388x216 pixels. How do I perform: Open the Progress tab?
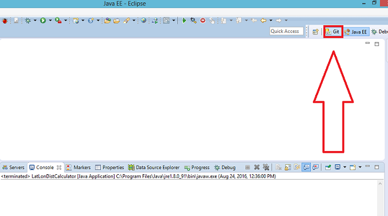[197, 168]
